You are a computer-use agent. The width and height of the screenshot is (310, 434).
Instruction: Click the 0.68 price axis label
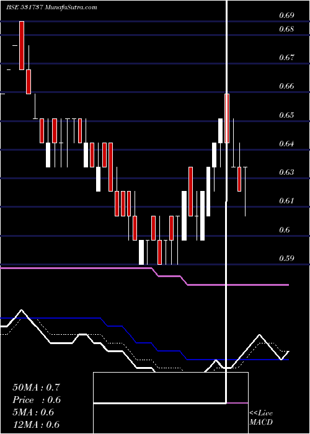(286, 29)
